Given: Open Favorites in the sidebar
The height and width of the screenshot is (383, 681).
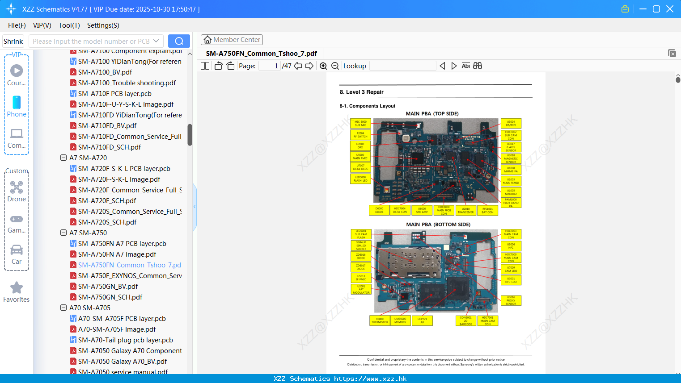Looking at the screenshot, I should (17, 292).
